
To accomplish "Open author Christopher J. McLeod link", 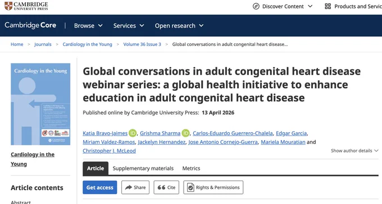I will click(x=109, y=151).
